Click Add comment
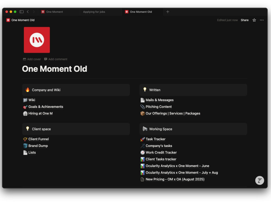Viewport: 271px width, 203px height. (56, 59)
